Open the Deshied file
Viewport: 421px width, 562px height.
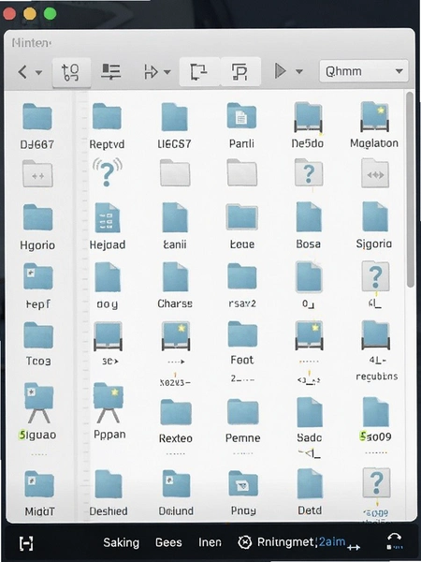pos(109,484)
